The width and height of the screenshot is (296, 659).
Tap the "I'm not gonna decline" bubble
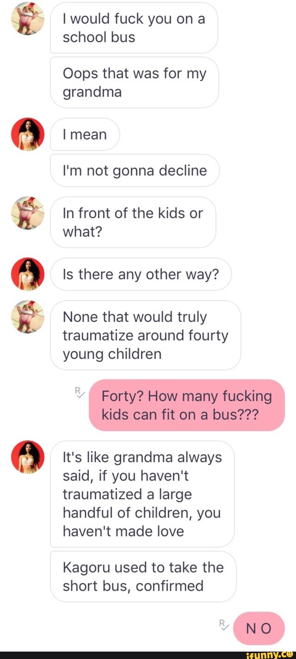[135, 170]
